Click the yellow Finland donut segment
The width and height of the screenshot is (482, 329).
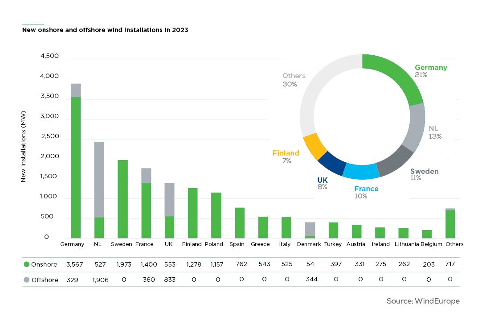point(315,147)
